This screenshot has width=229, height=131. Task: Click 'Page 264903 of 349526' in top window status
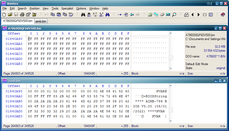[19, 74]
